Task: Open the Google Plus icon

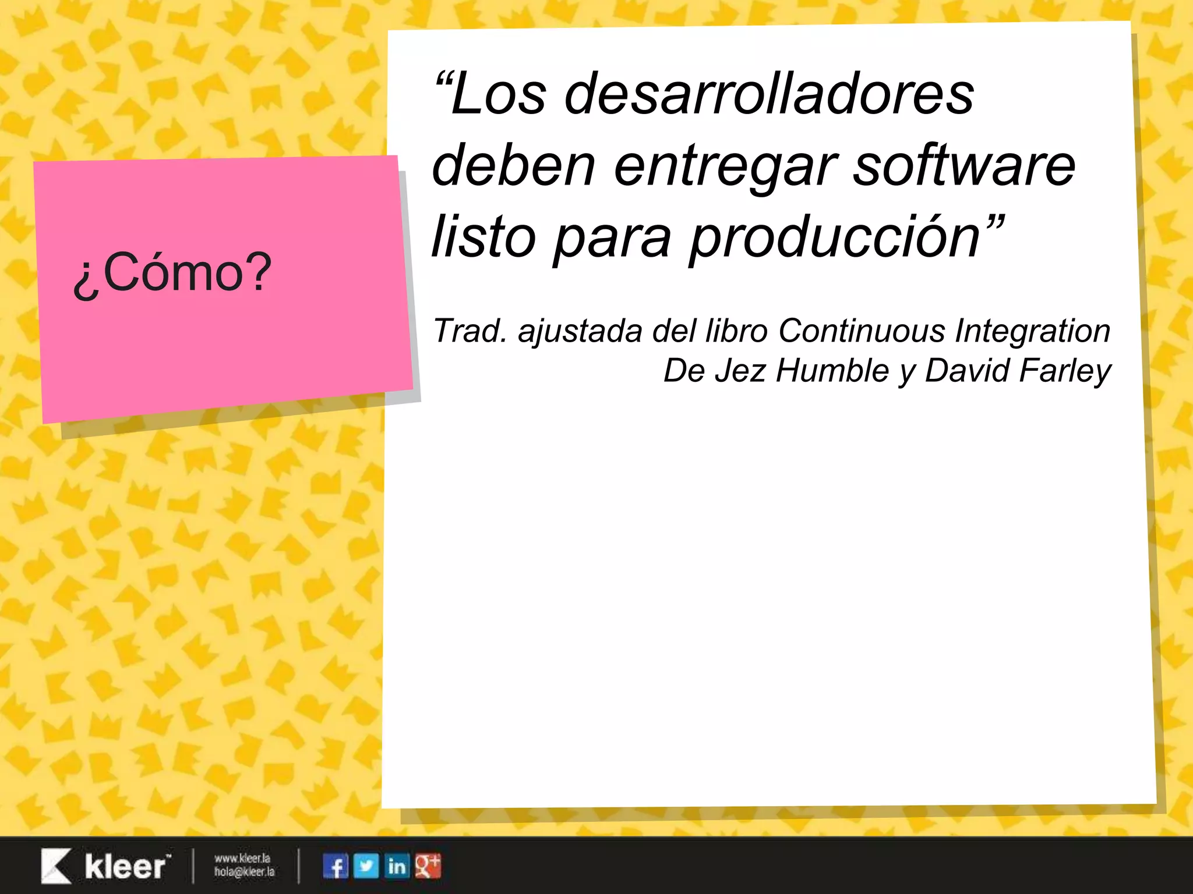Action: click(x=428, y=866)
